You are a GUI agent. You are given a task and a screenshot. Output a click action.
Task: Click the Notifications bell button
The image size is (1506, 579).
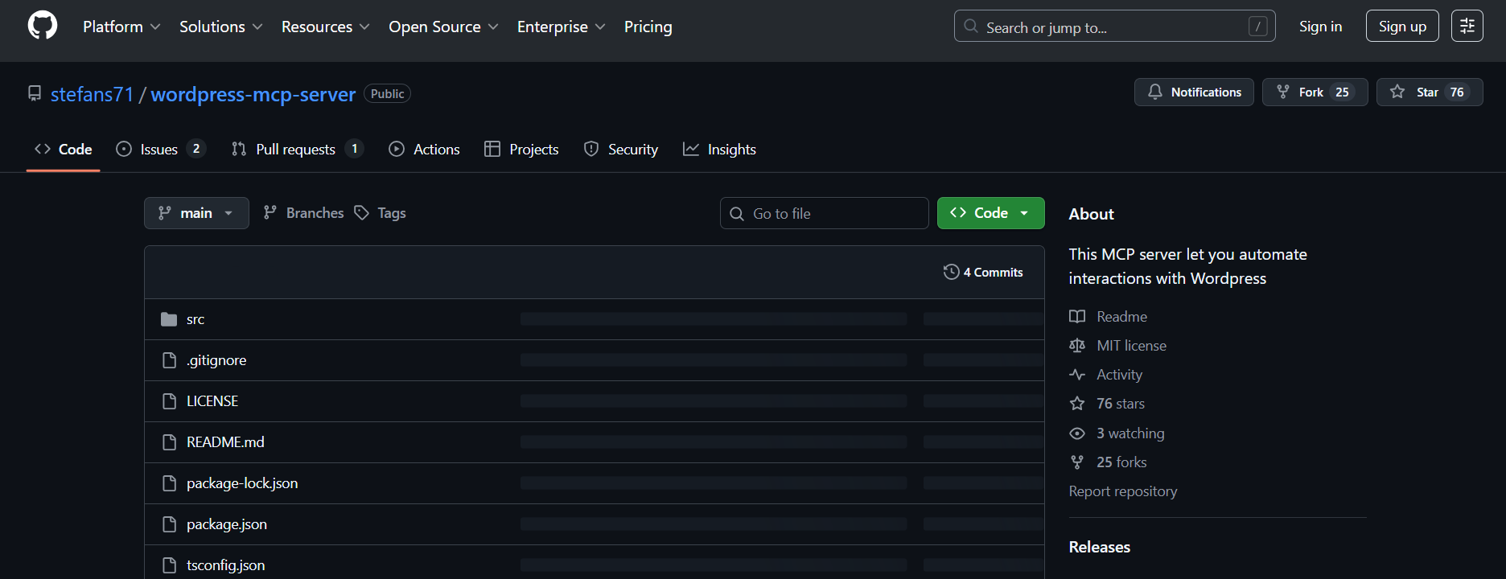pyautogui.click(x=1194, y=92)
